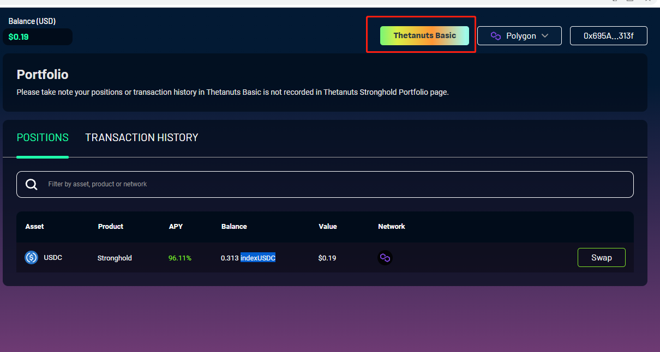Focus the filter by asset search field

point(325,184)
